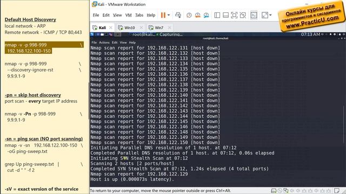Click the highlighted 192.168.122.100-150 text
This screenshot has width=346, height=194.
pyautogui.click(x=29, y=51)
